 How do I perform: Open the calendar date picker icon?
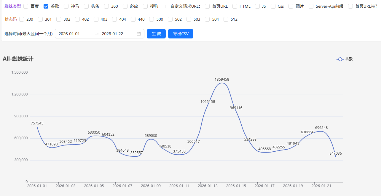[x=138, y=34]
